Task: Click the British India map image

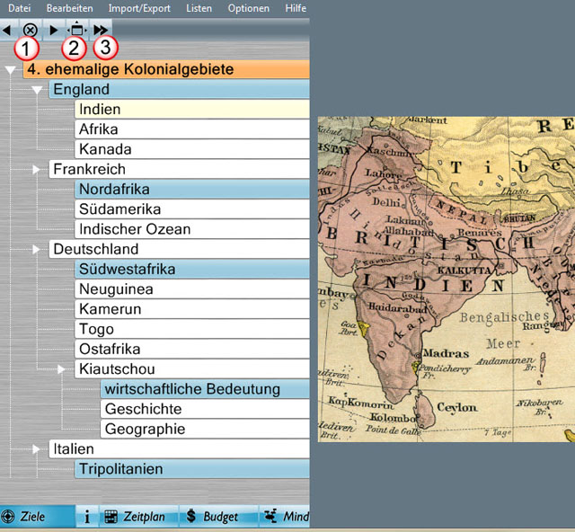Action: tap(447, 279)
